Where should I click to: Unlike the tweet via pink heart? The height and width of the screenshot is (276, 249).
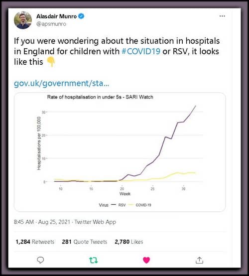pos(146,260)
